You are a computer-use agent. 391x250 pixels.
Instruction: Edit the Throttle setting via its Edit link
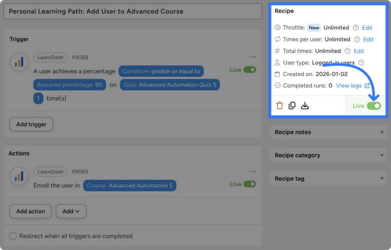(367, 27)
